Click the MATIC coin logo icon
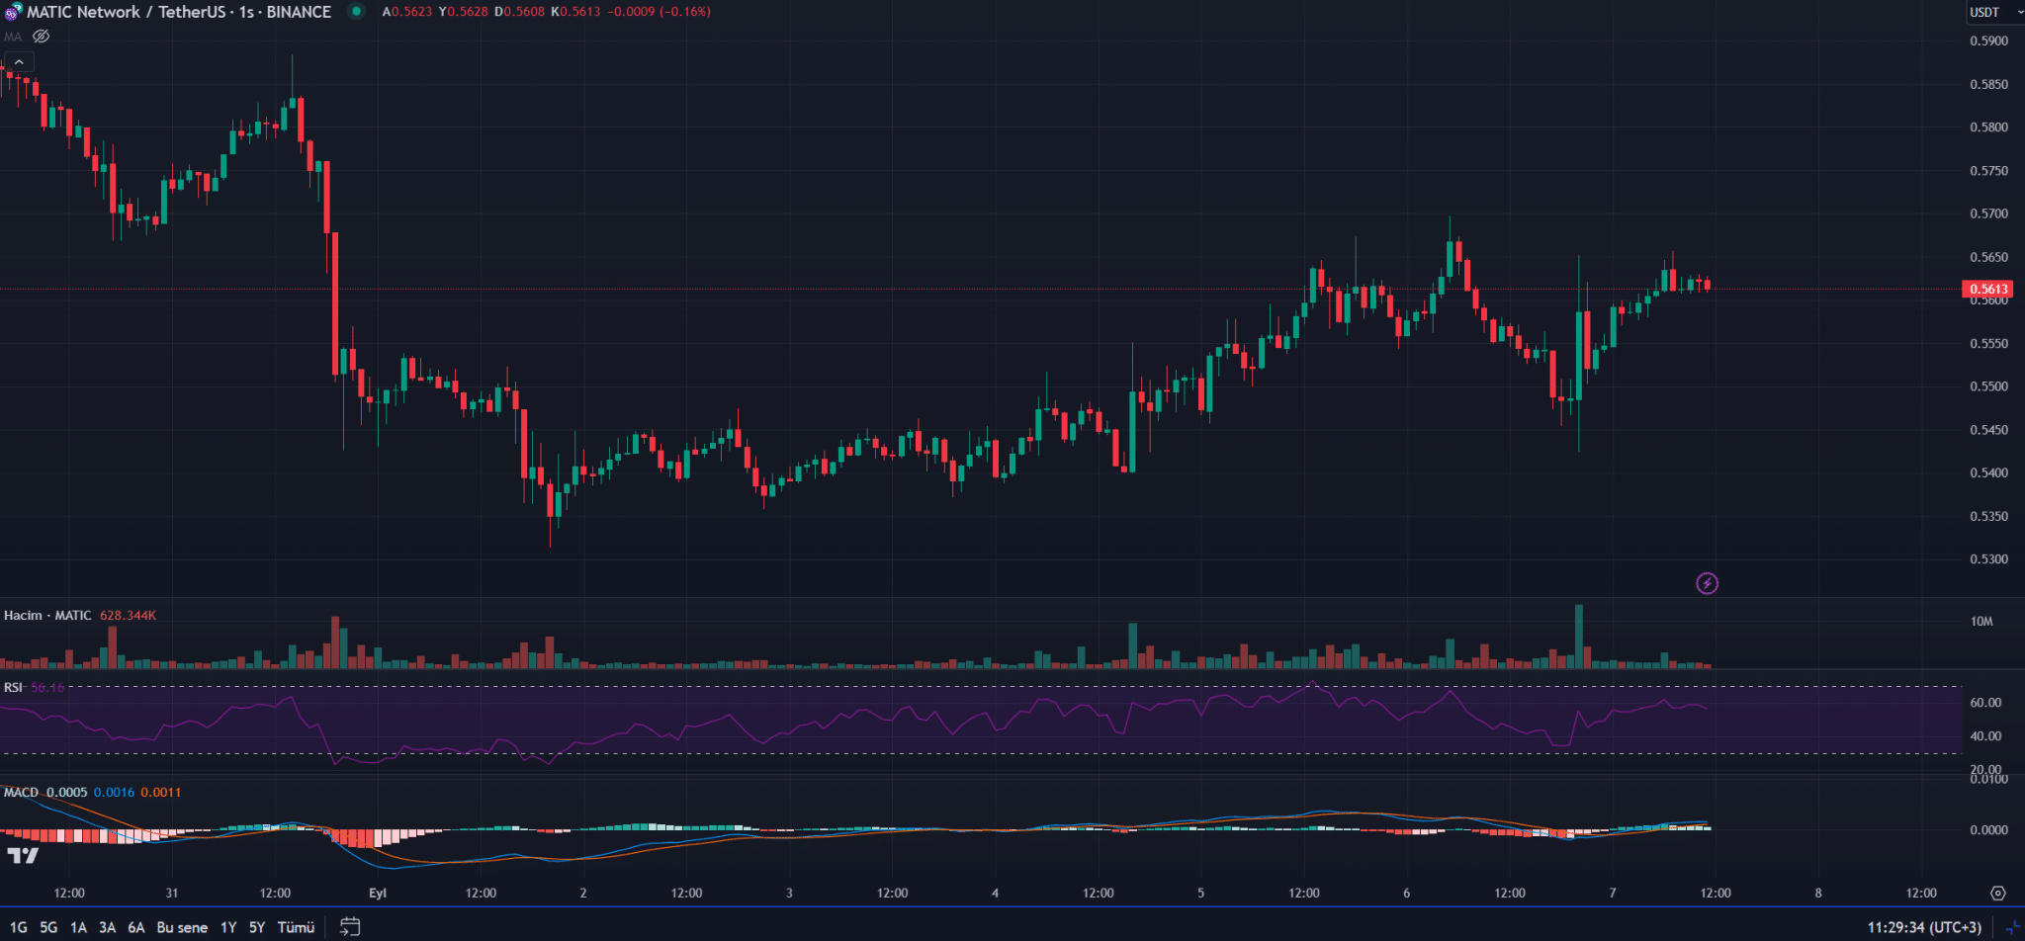Image resolution: width=2025 pixels, height=941 pixels. pos(12,12)
